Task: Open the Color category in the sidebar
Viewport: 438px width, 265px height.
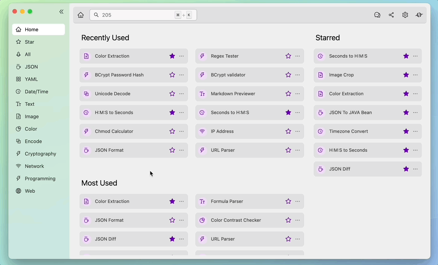Action: coord(38,129)
